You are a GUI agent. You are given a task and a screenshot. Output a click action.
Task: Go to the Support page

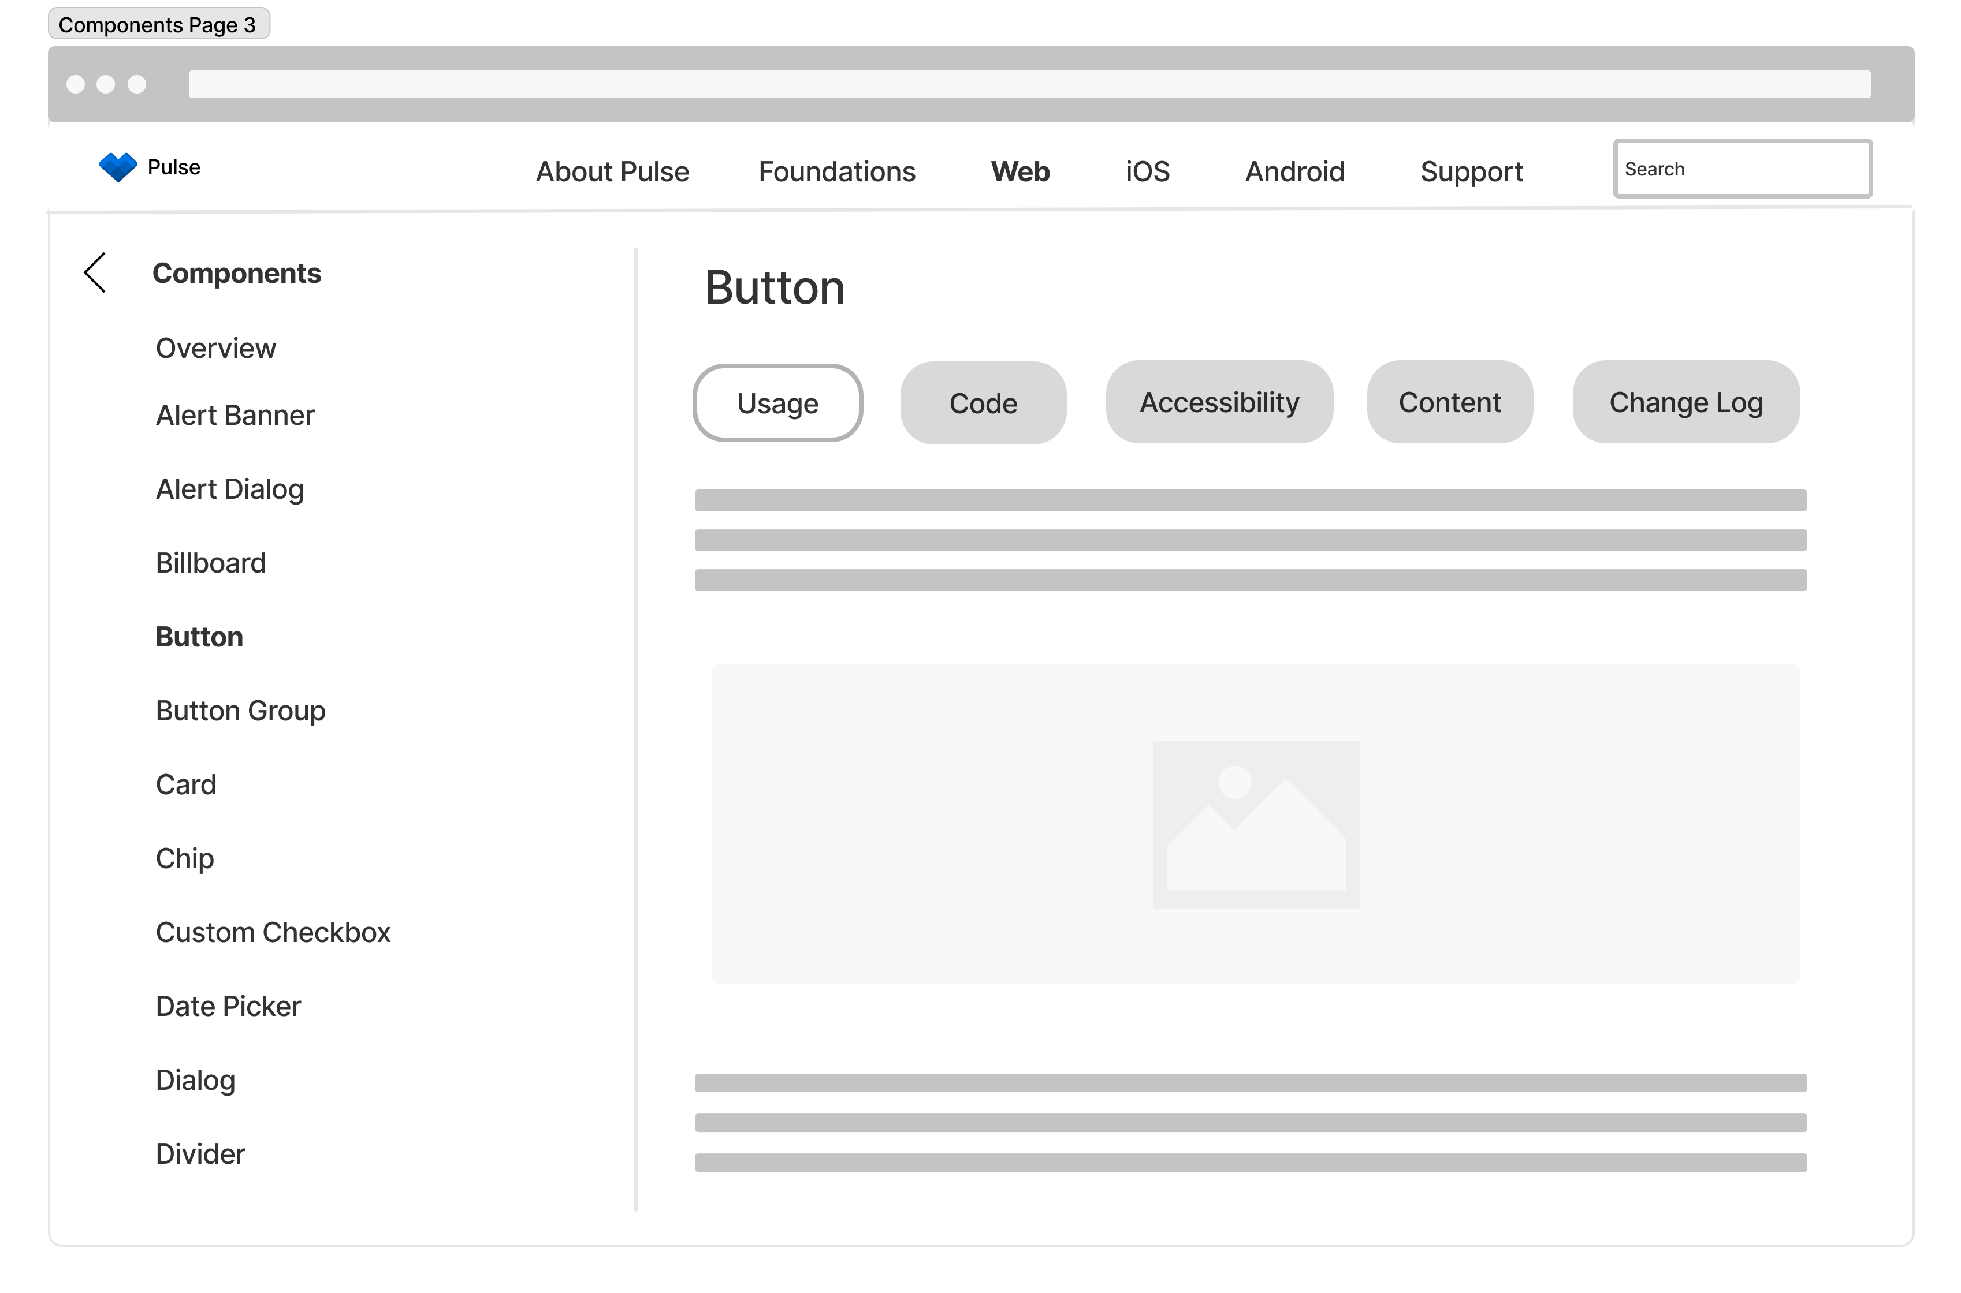click(1471, 171)
